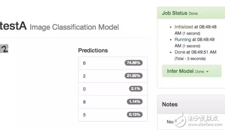225x130 pixels.
Task: Click the Predictions heading
Action: pyautogui.click(x=93, y=51)
